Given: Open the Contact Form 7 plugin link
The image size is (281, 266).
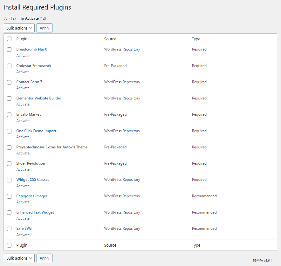Looking at the screenshot, I should (x=29, y=82).
